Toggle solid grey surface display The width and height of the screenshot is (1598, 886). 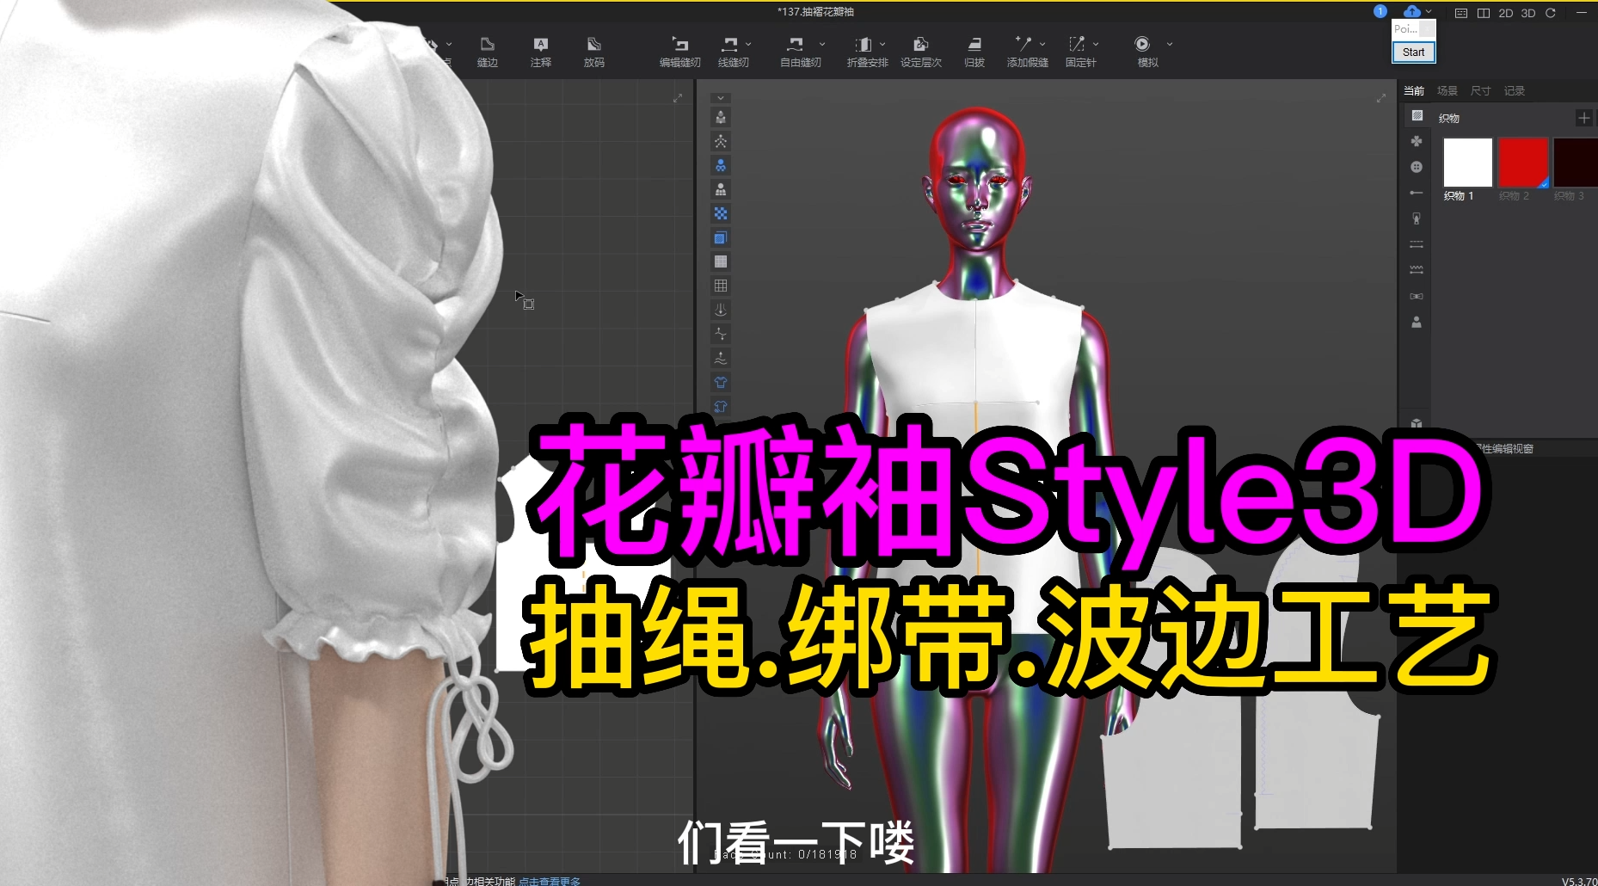click(721, 261)
